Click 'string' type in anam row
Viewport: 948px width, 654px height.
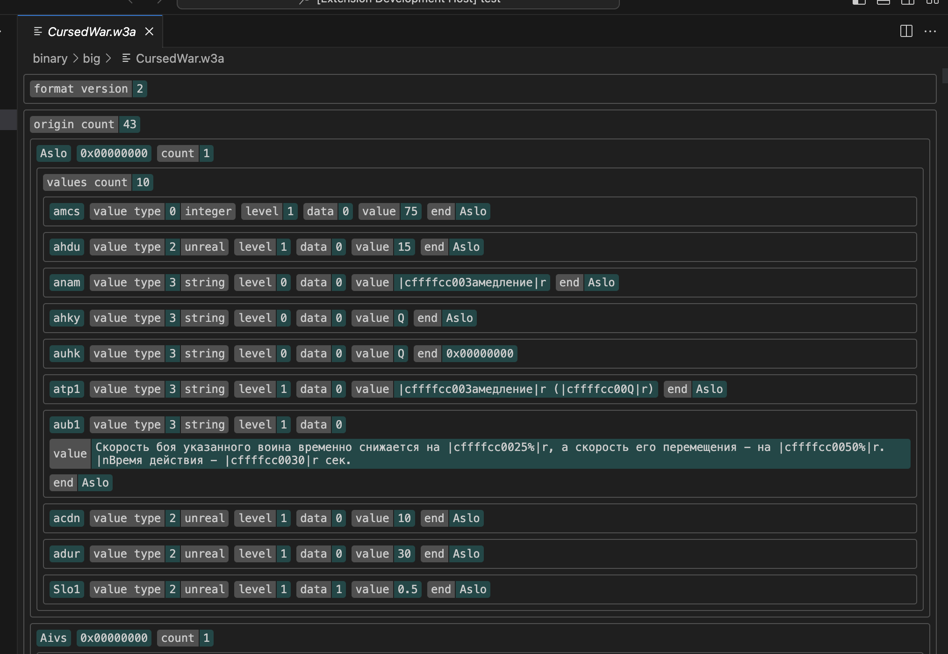pos(205,283)
